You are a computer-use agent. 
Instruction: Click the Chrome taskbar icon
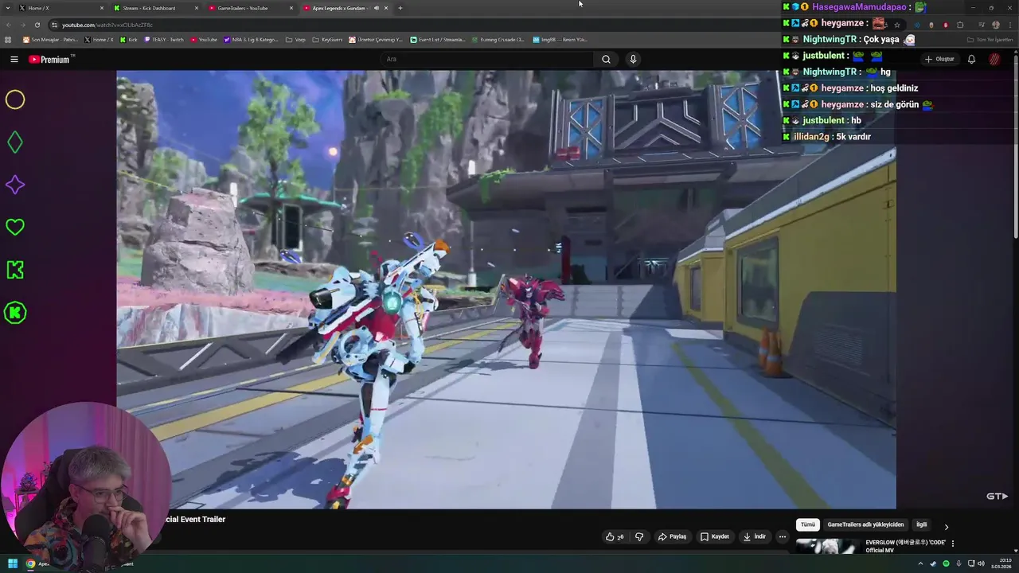click(30, 563)
